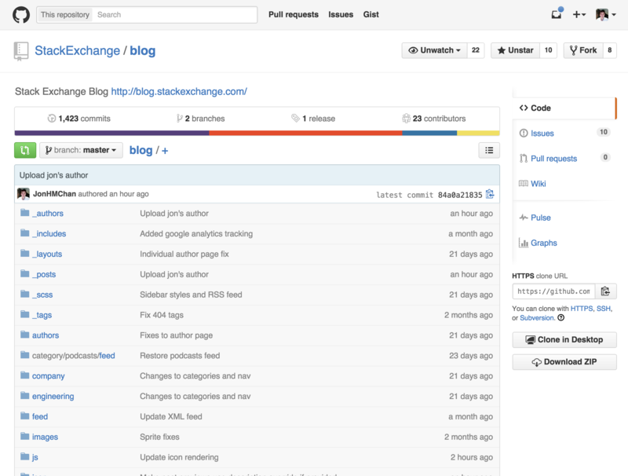Open the StackExchange owner link
628x476 pixels.
coord(77,50)
